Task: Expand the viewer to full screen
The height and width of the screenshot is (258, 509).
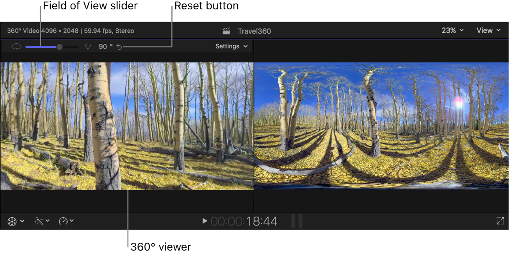Action: pos(501,221)
